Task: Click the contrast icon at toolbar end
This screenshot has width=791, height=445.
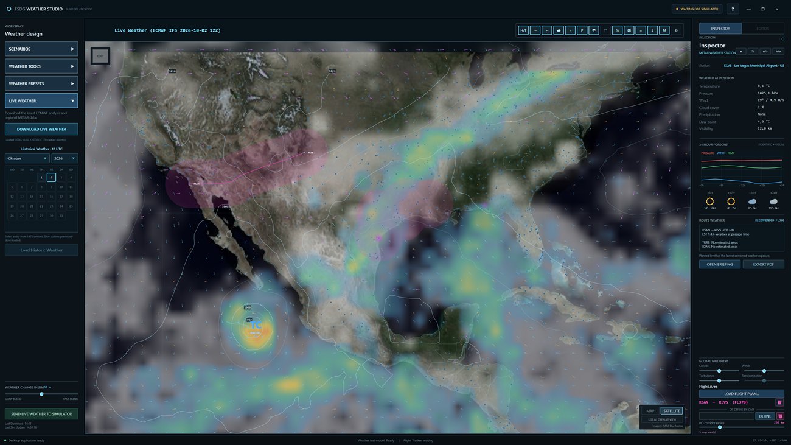Action: [x=676, y=30]
